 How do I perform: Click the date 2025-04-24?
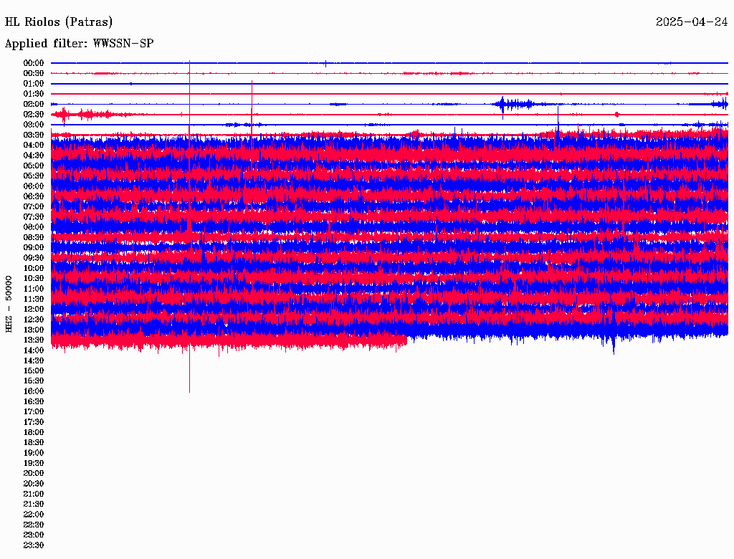[x=692, y=21]
